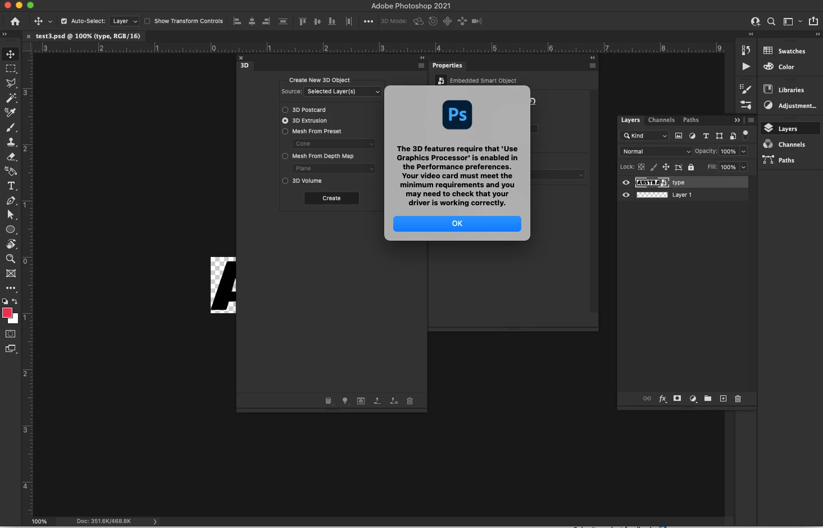The width and height of the screenshot is (823, 528).
Task: Open the Auto-Select Layer dropdown
Action: tap(125, 21)
